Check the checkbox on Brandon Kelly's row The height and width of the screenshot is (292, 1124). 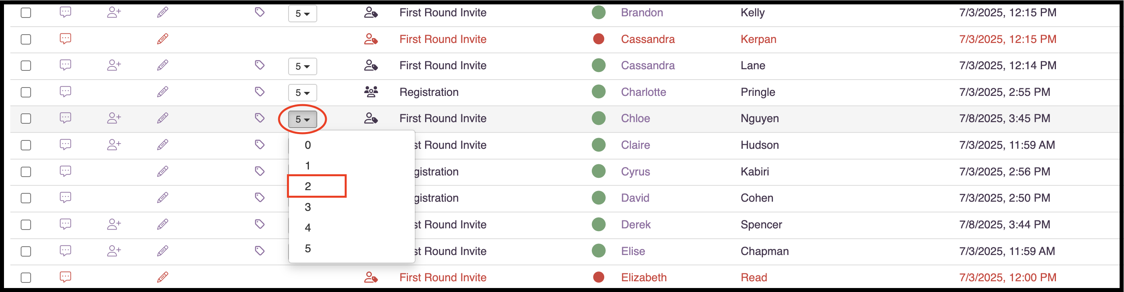(25, 13)
